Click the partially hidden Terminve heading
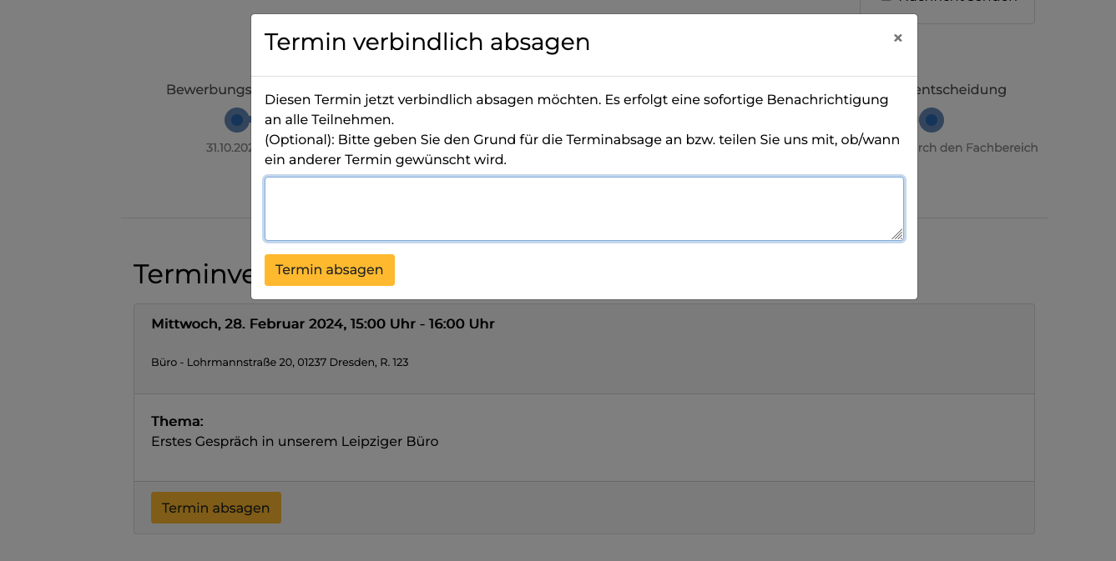The width and height of the screenshot is (1116, 561). pos(192,274)
